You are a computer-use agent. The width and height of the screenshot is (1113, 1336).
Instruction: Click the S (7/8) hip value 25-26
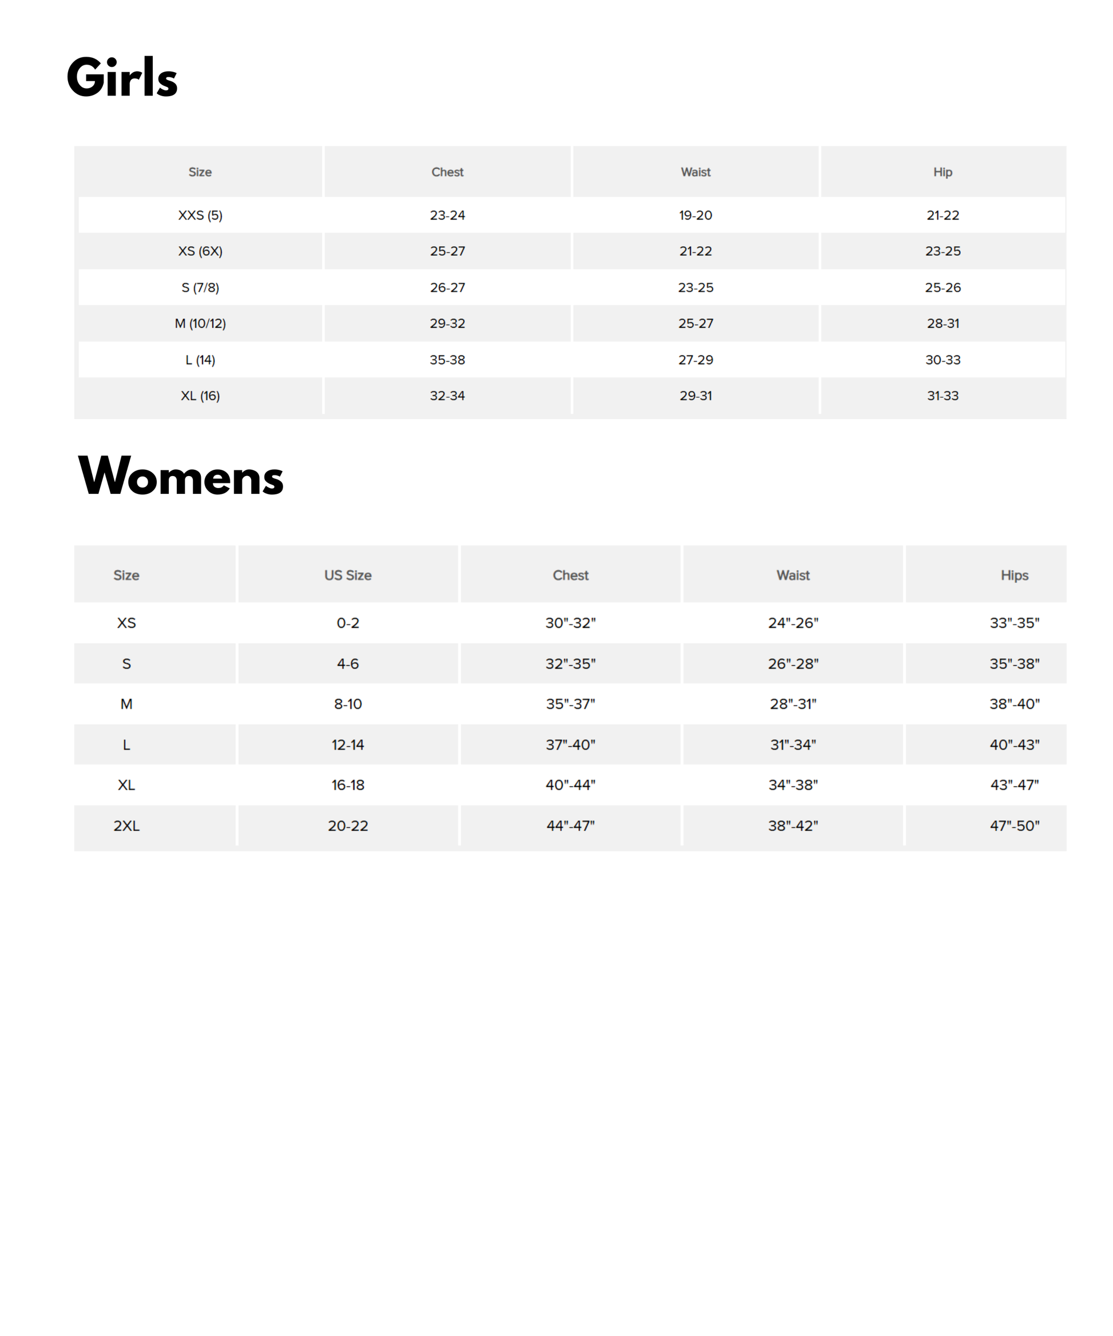(x=943, y=288)
